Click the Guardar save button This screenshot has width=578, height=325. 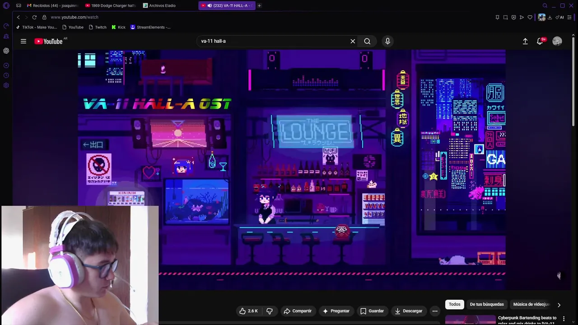coord(372,311)
